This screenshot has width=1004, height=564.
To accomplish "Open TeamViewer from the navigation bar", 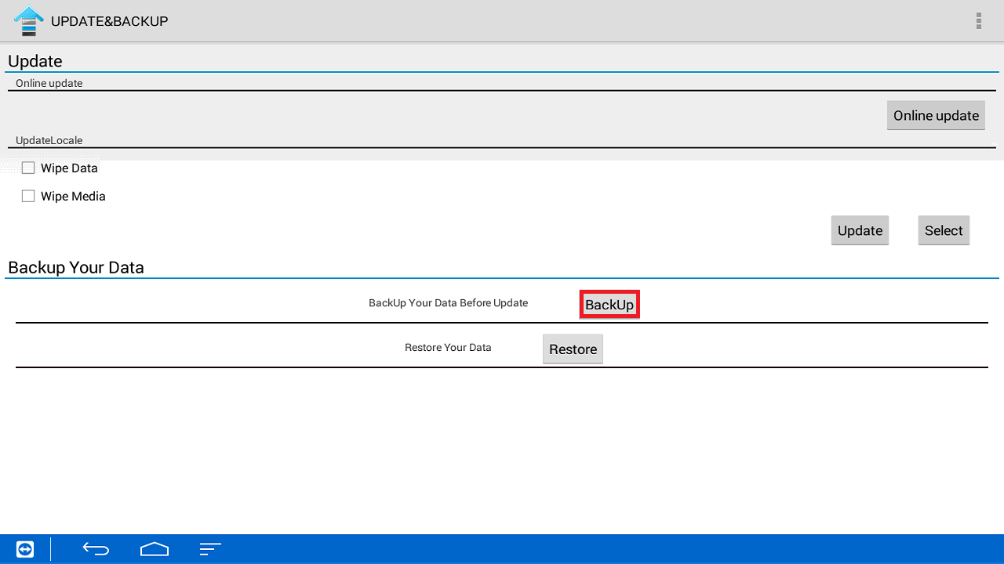I will tap(25, 549).
